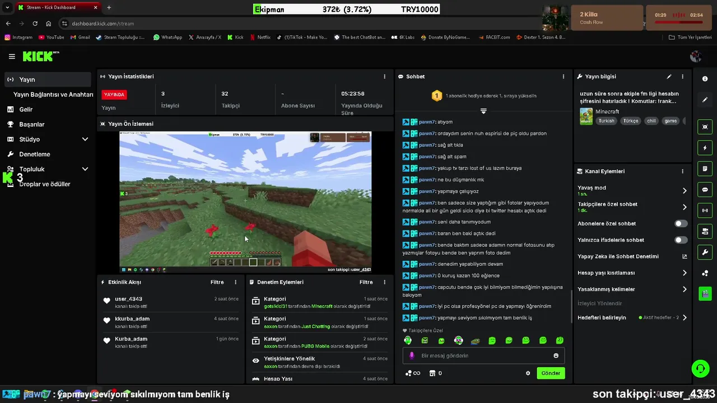Click the broadcast signal icon in the sidebar

pos(705,210)
